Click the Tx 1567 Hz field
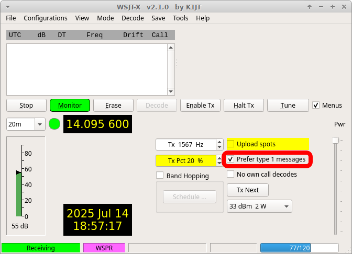This screenshot has height=254, width=352. (186, 144)
